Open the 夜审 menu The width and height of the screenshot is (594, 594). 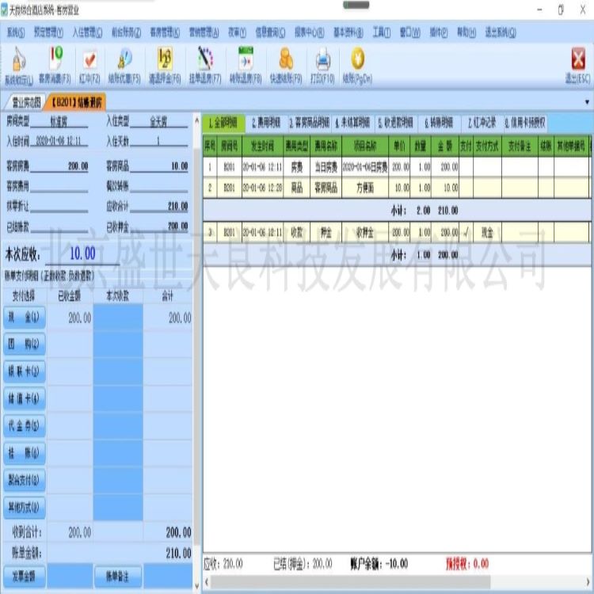237,32
